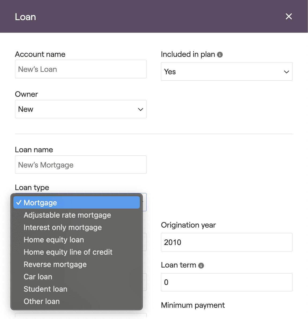
Task: Click the New value in Owner selector
Action: coord(26,109)
